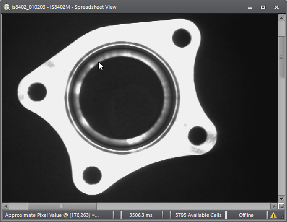Click the left bolt hole of gasket image
Screen dimensions: 287x222
[37, 90]
